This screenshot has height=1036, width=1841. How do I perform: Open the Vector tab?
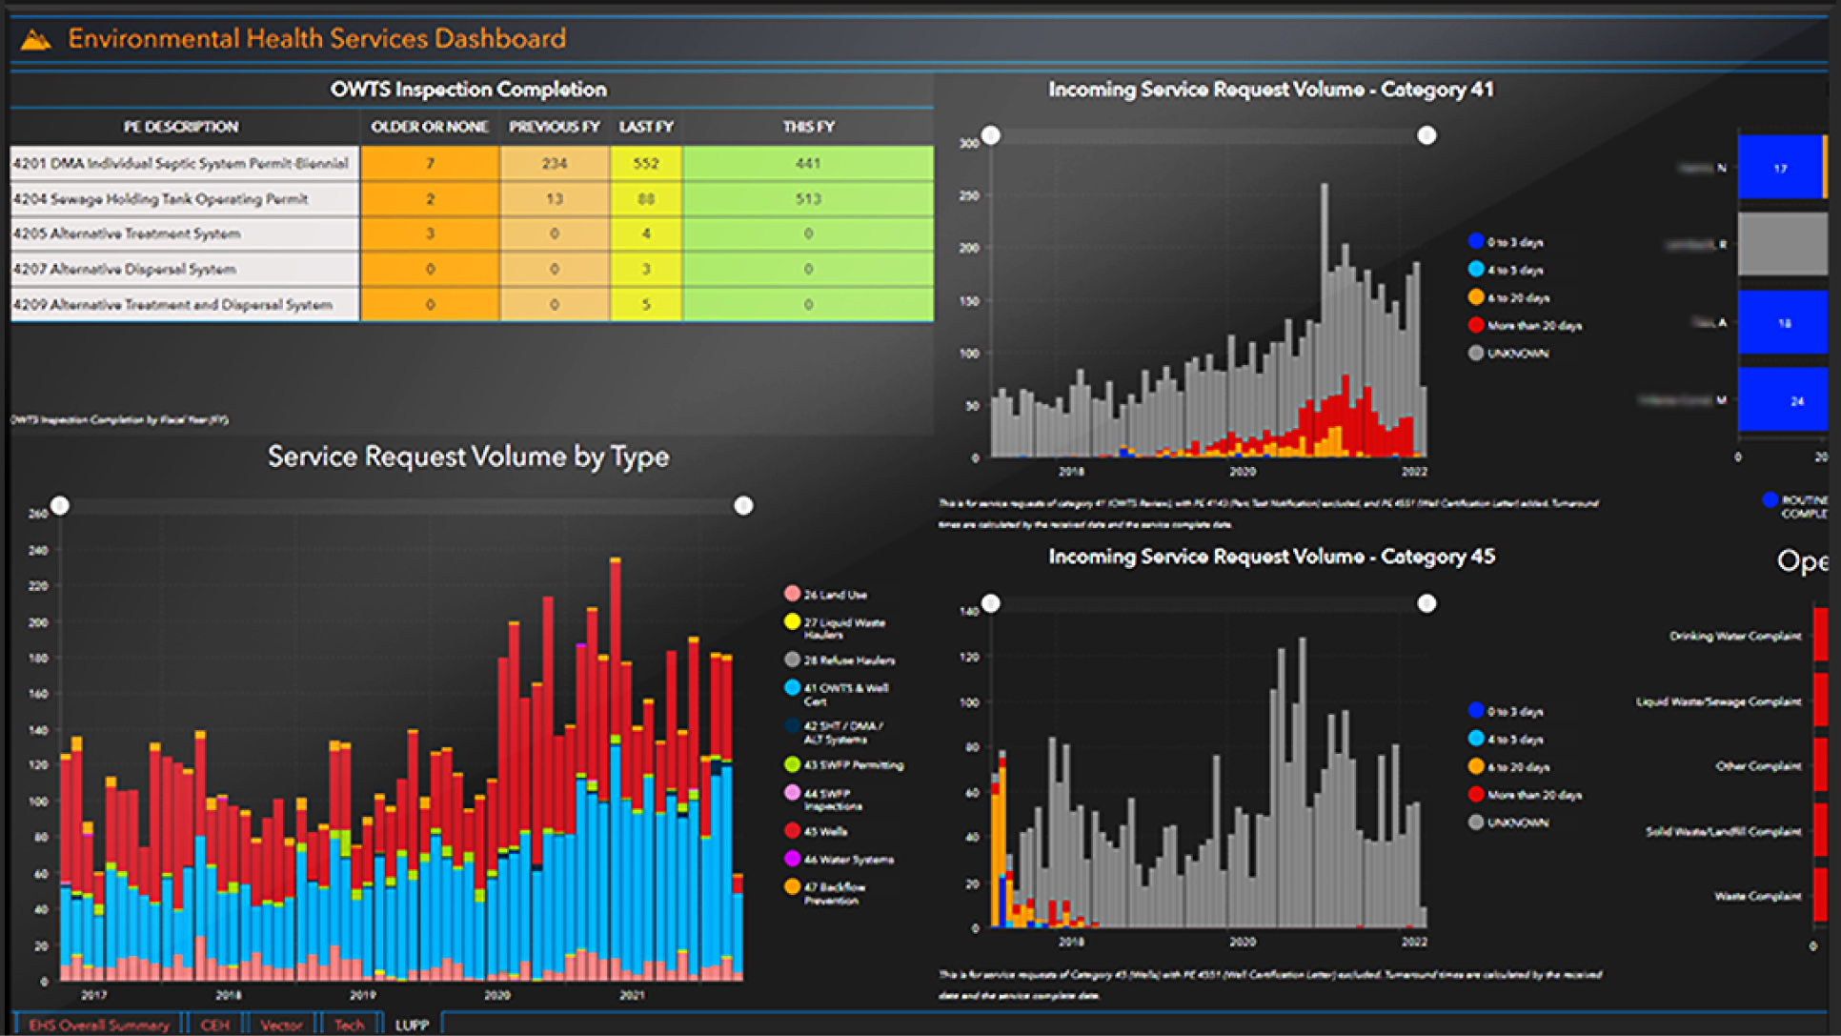tap(281, 1025)
